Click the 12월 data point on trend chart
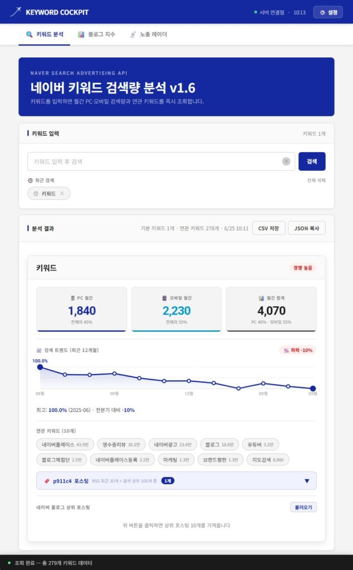Image resolution: width=353 pixels, height=570 pixels. tap(189, 381)
